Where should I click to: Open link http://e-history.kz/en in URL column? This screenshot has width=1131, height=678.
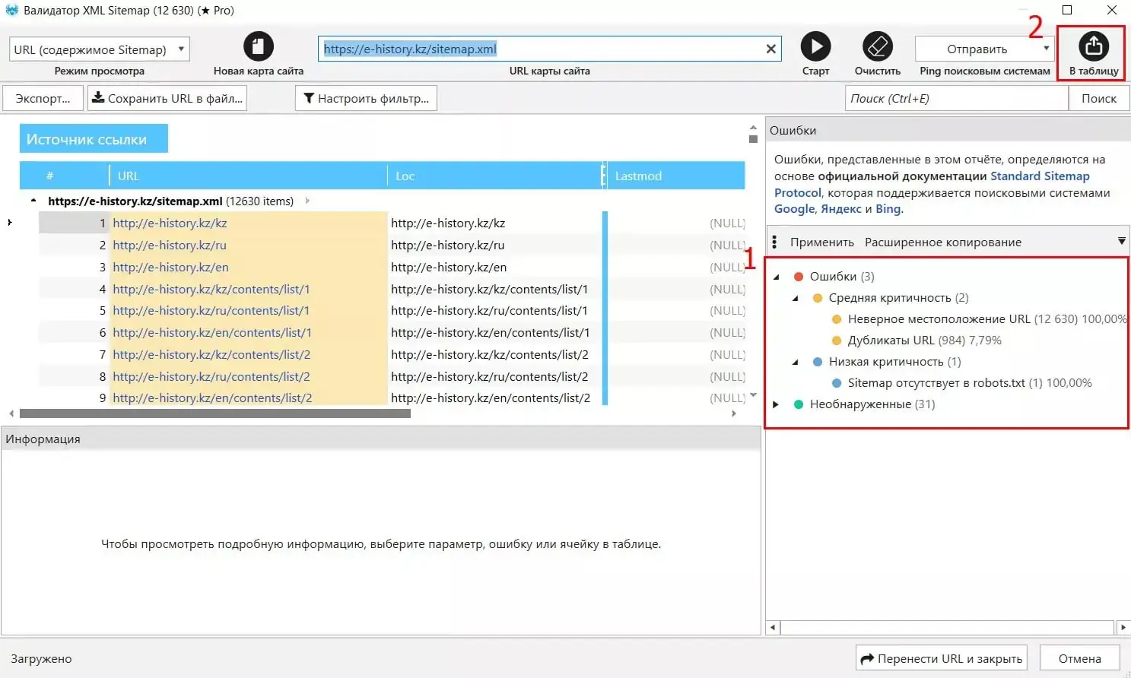170,268
